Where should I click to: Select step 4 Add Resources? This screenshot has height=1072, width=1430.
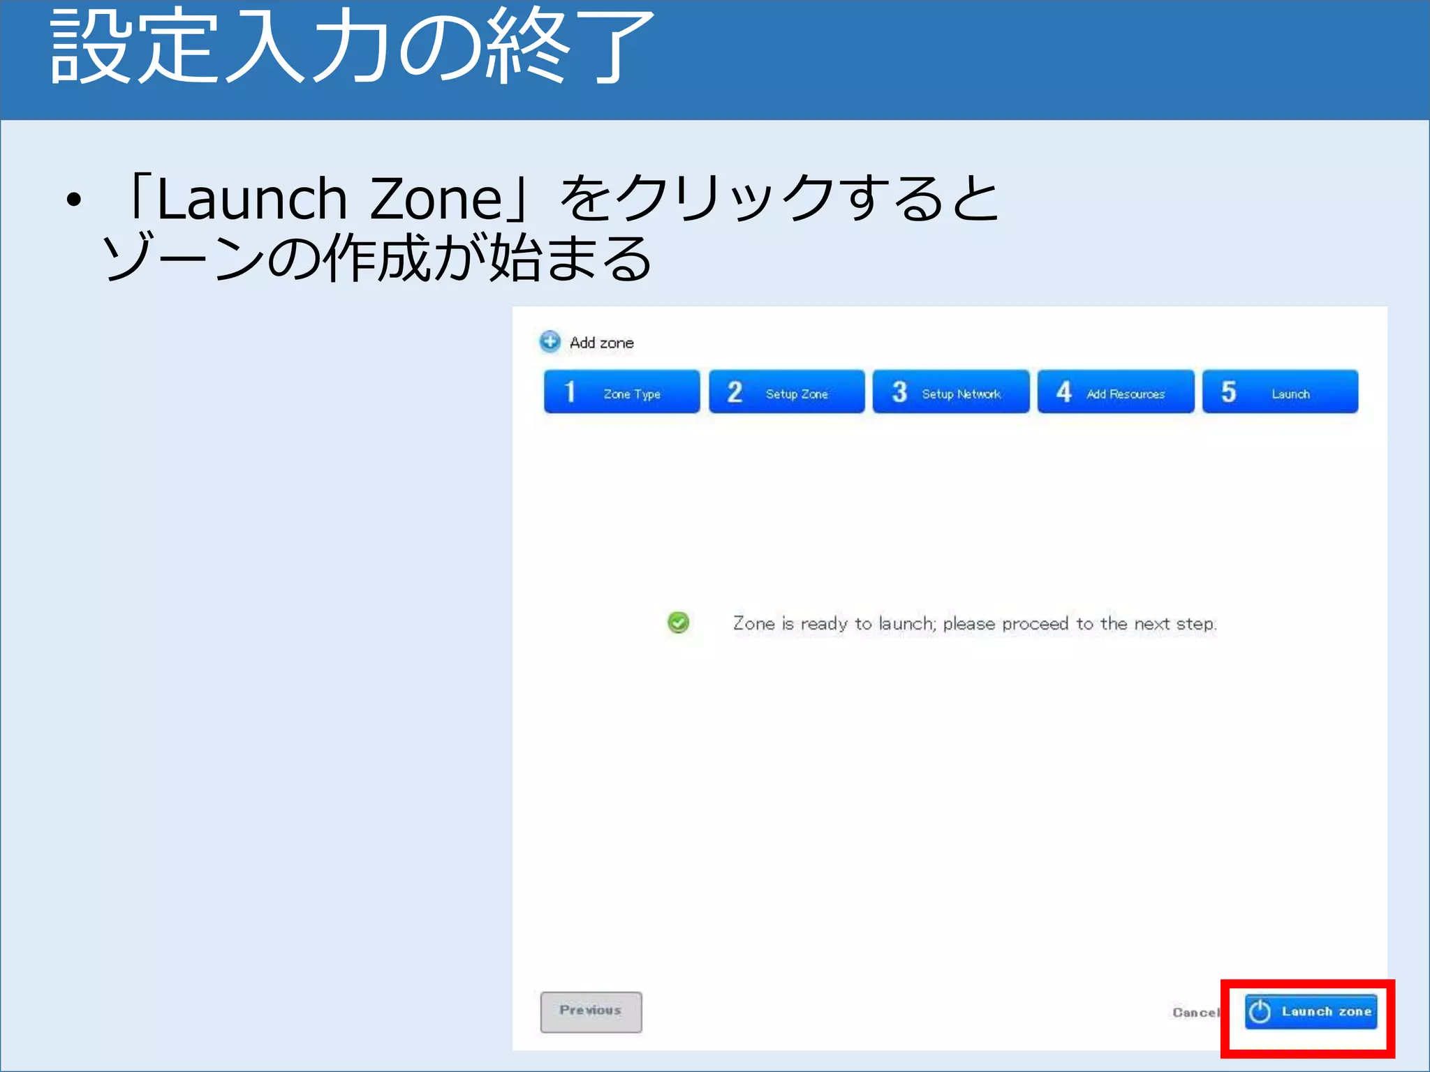pyautogui.click(x=1116, y=392)
